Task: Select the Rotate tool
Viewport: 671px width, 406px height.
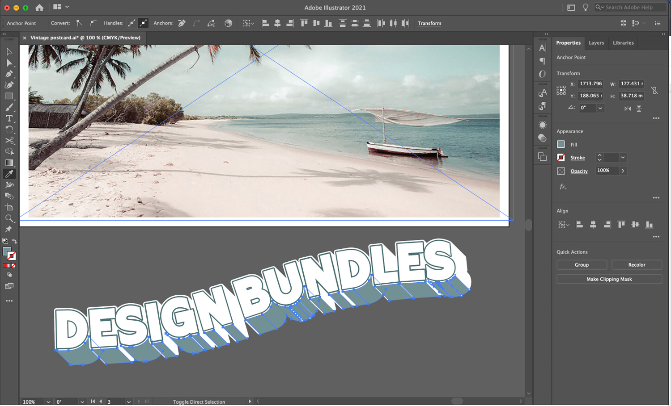Action: 9,130
